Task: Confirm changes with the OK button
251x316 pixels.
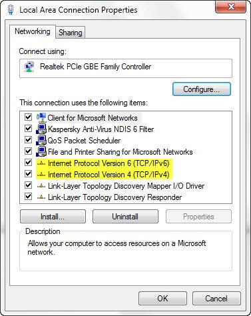Action: [x=162, y=299]
